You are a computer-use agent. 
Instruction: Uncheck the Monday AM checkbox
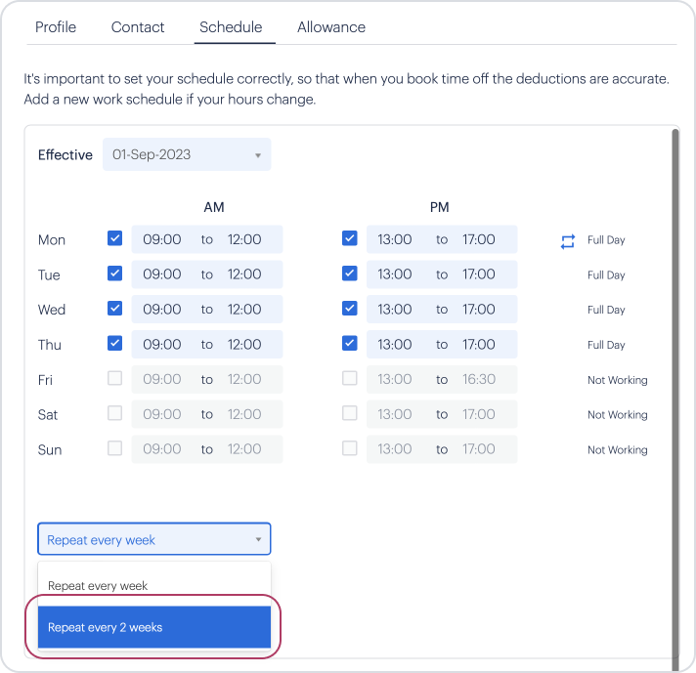click(115, 238)
